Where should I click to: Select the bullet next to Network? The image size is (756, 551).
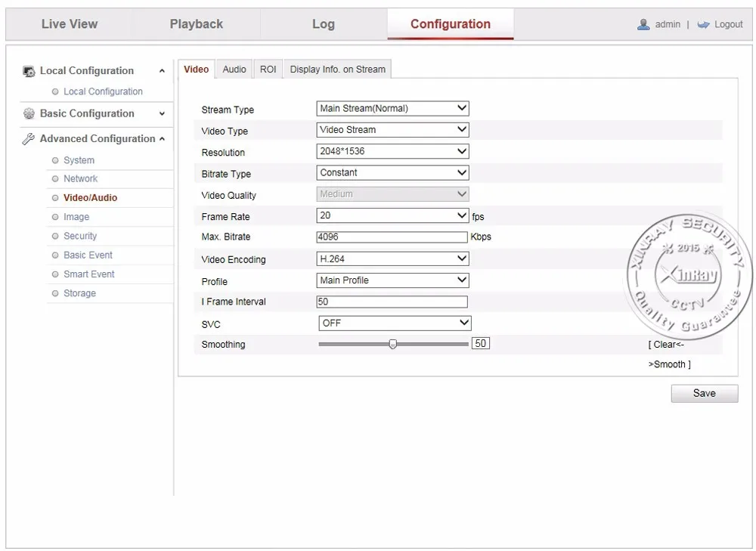(55, 179)
